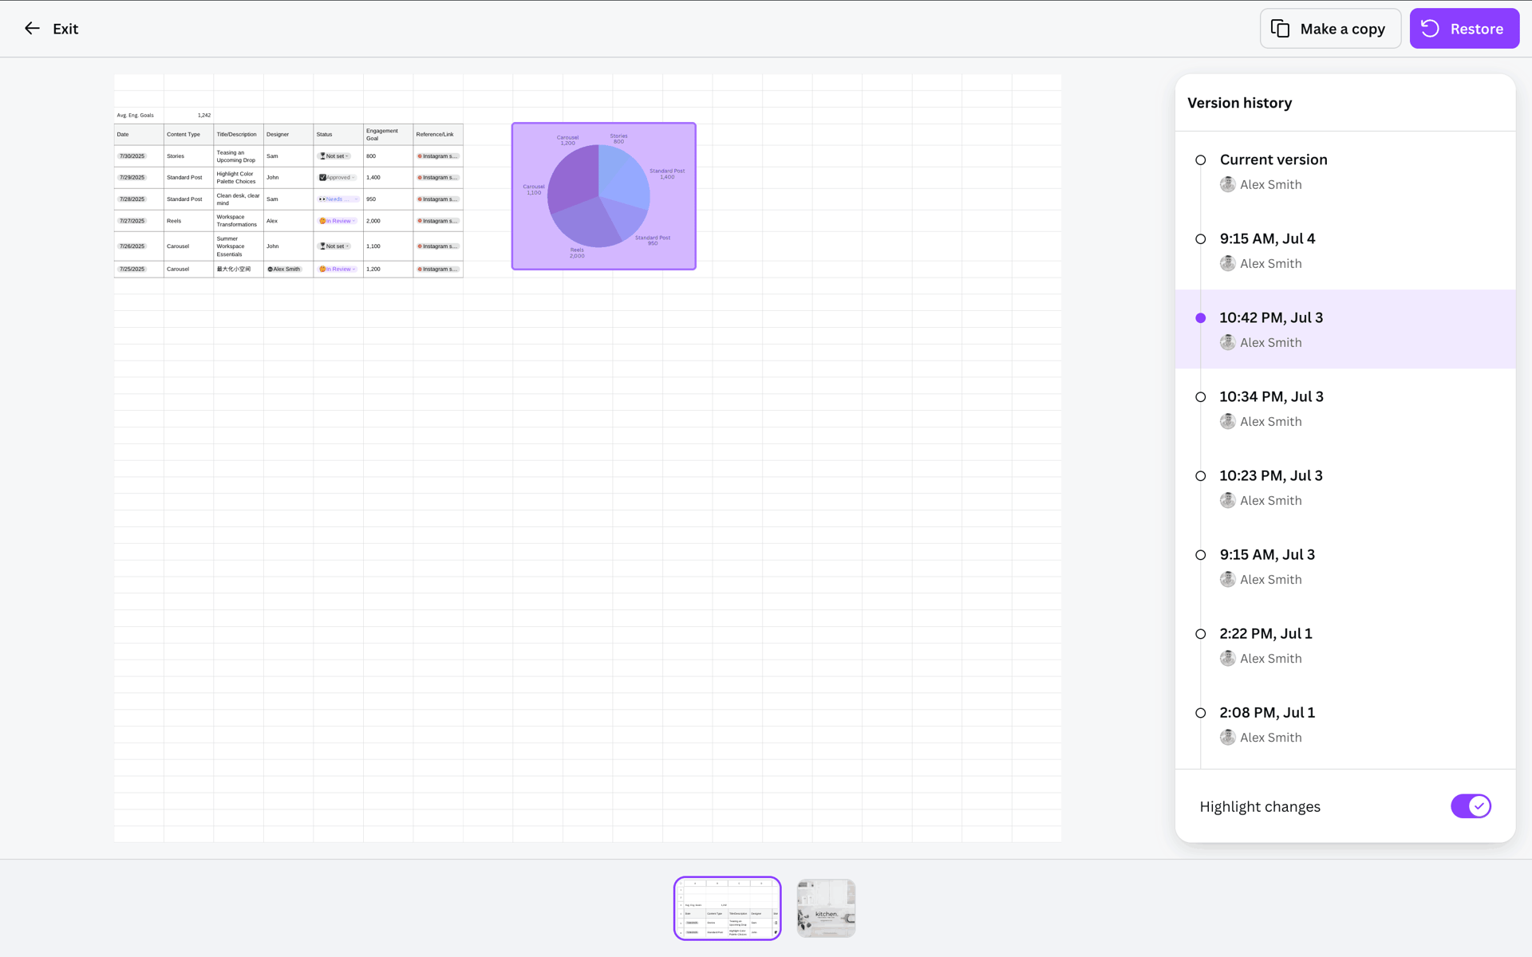Click Alex Smith avatar under 10:34 PM, Jul 3

[x=1227, y=421]
